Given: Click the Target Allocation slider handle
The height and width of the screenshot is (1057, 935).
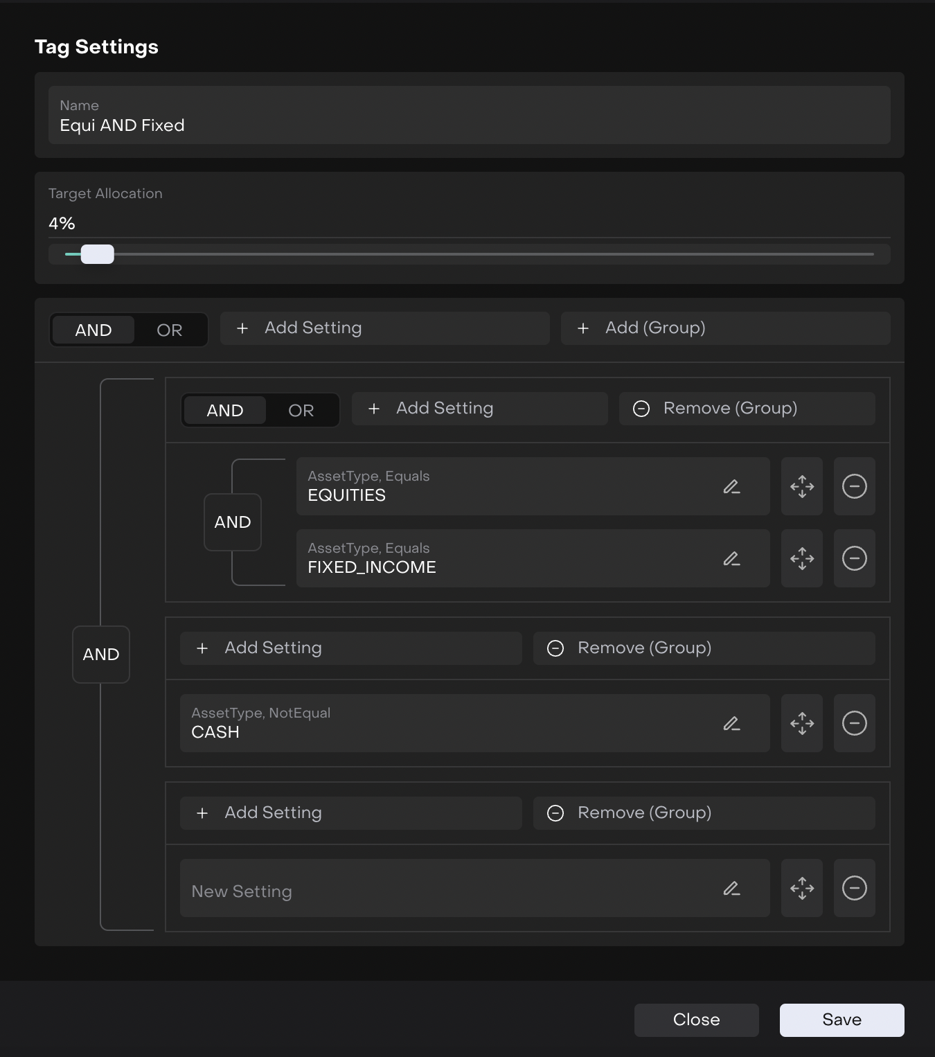Looking at the screenshot, I should tap(98, 255).
